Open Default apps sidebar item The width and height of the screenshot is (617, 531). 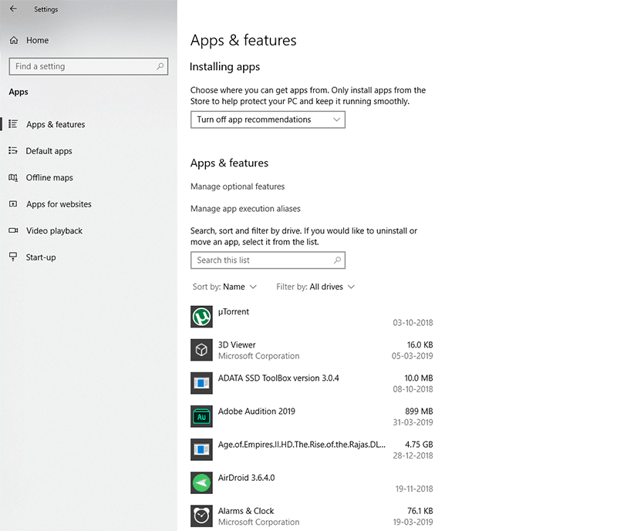point(49,151)
